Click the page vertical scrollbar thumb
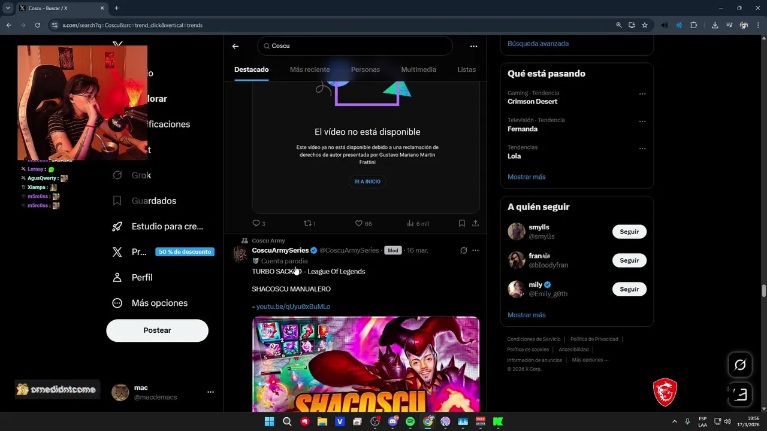This screenshot has width=767, height=431. (x=763, y=291)
